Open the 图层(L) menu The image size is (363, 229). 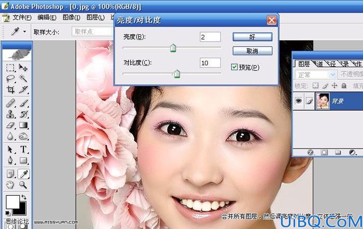click(x=95, y=18)
